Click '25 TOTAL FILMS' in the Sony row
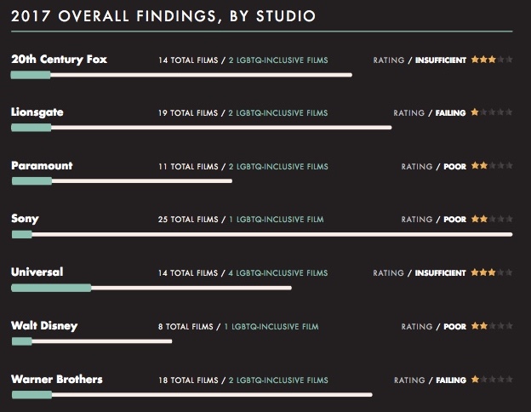 pos(188,220)
